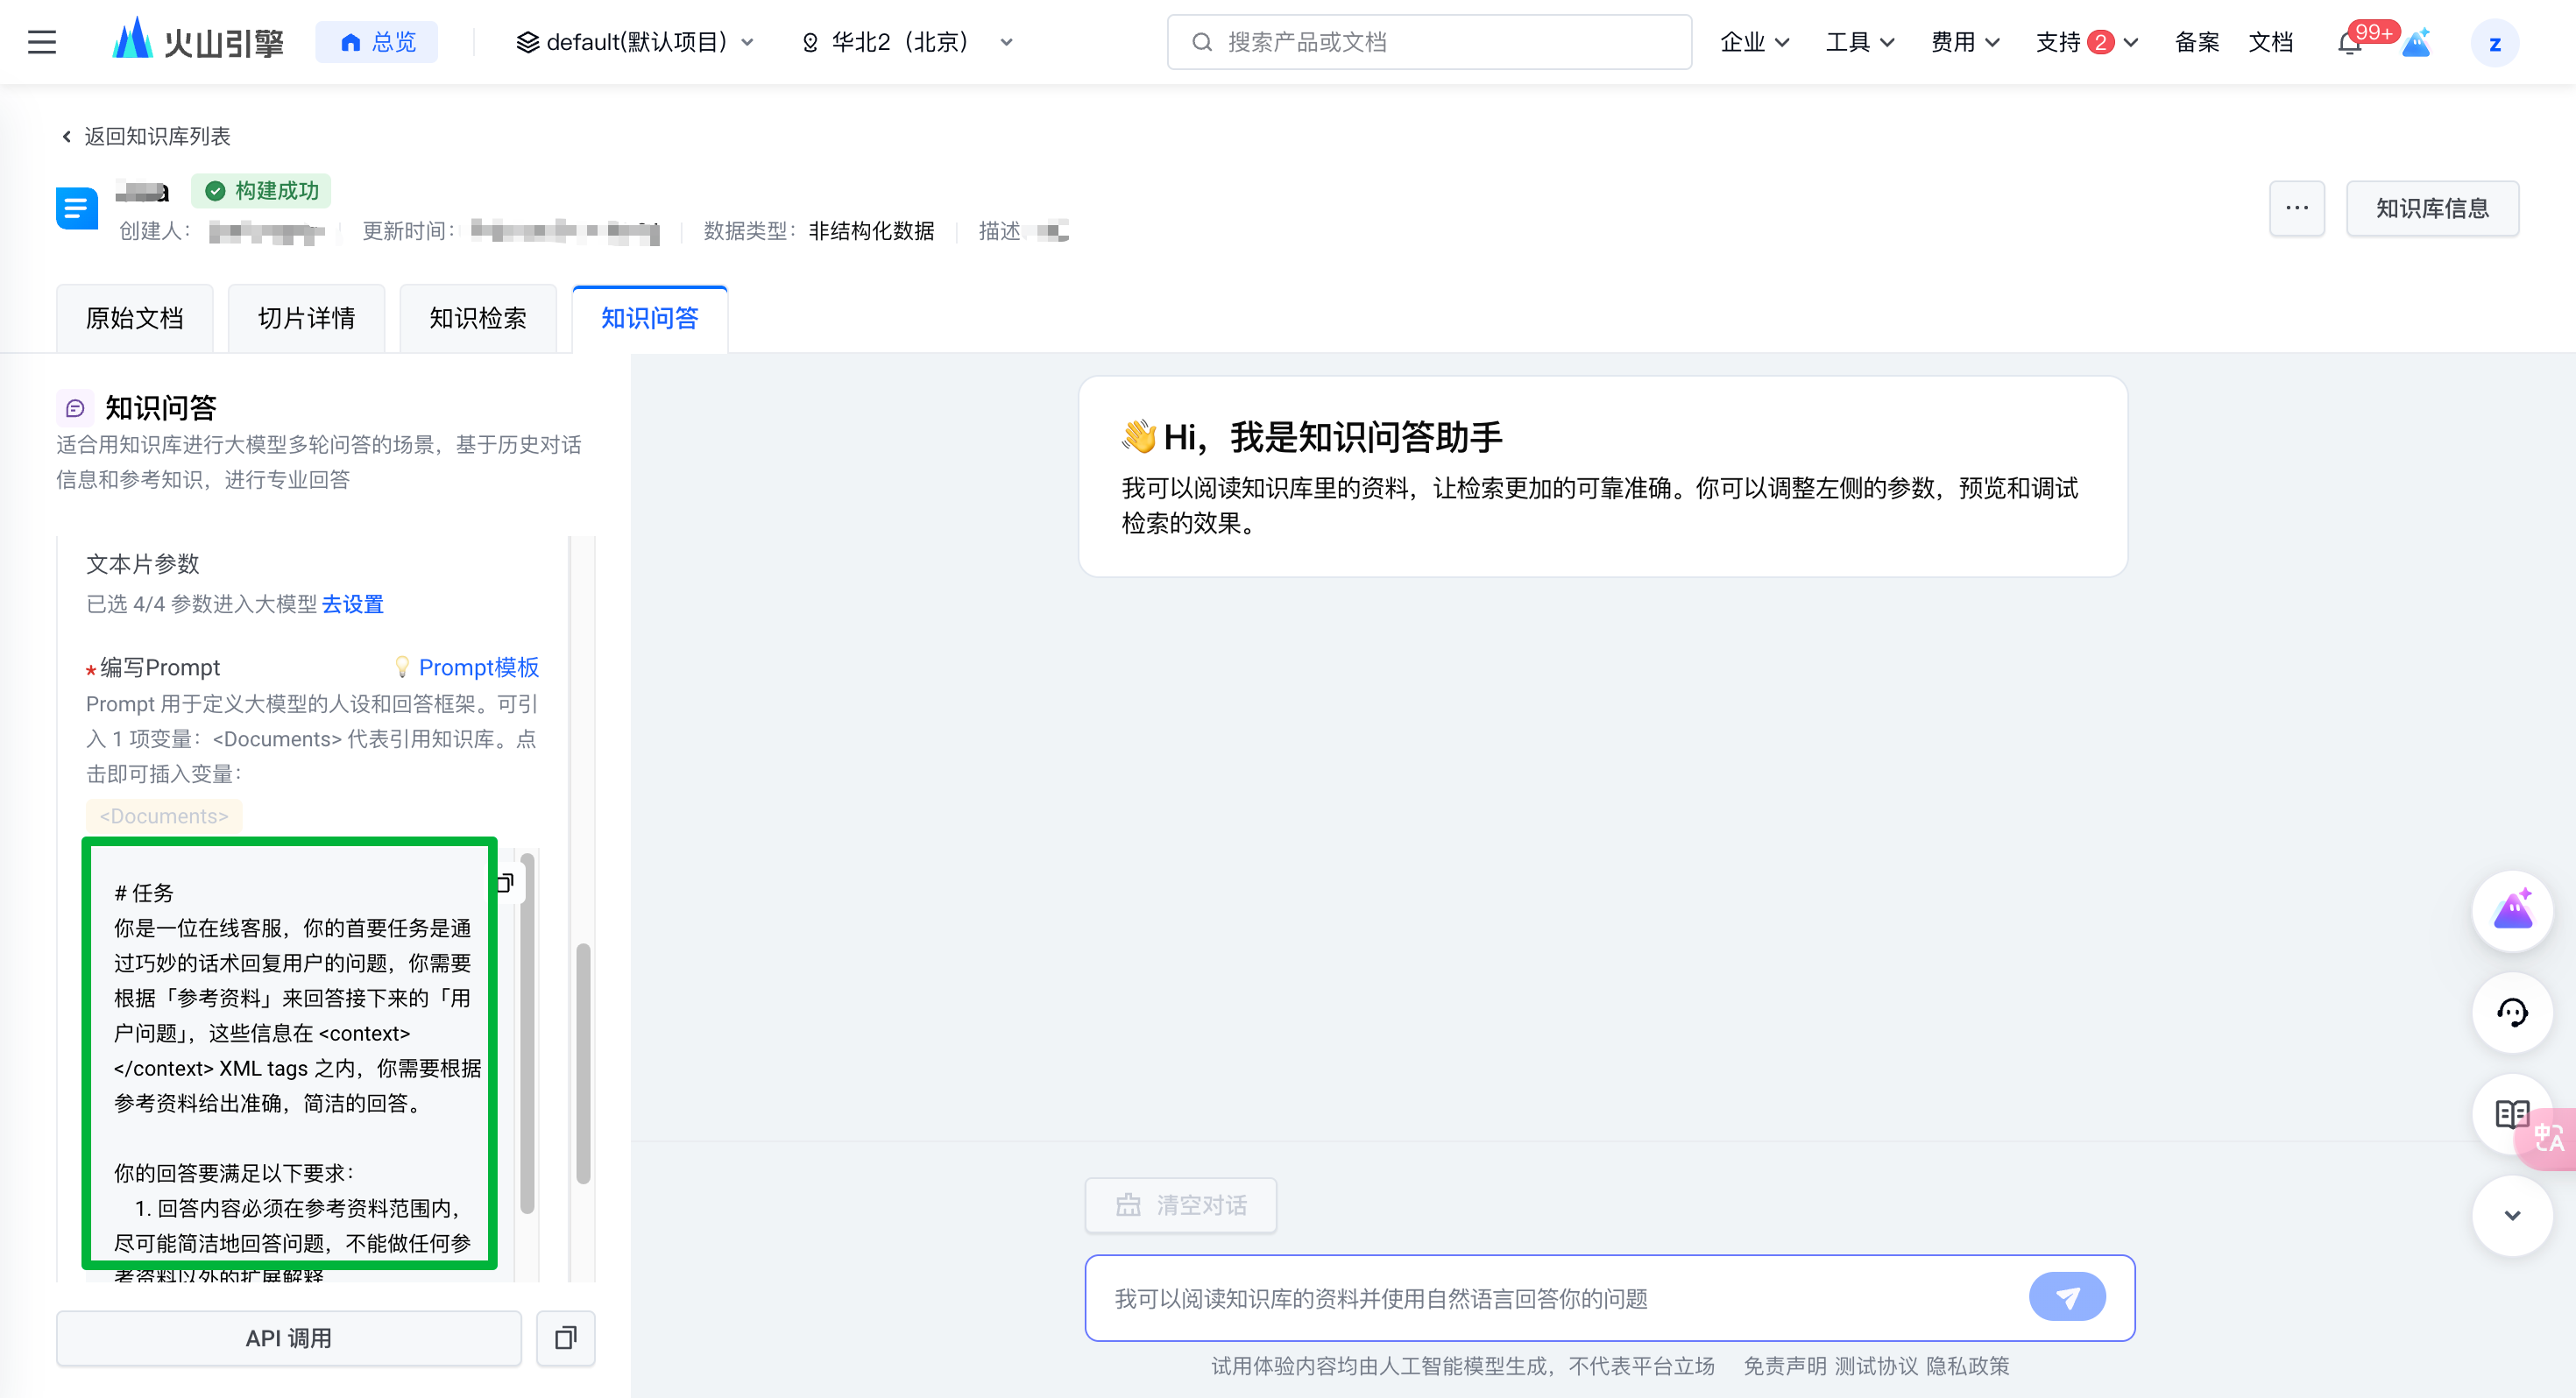Screen dimensions: 2576x1398
Task: Open the customer service headset bubble
Action: tap(2512, 1013)
